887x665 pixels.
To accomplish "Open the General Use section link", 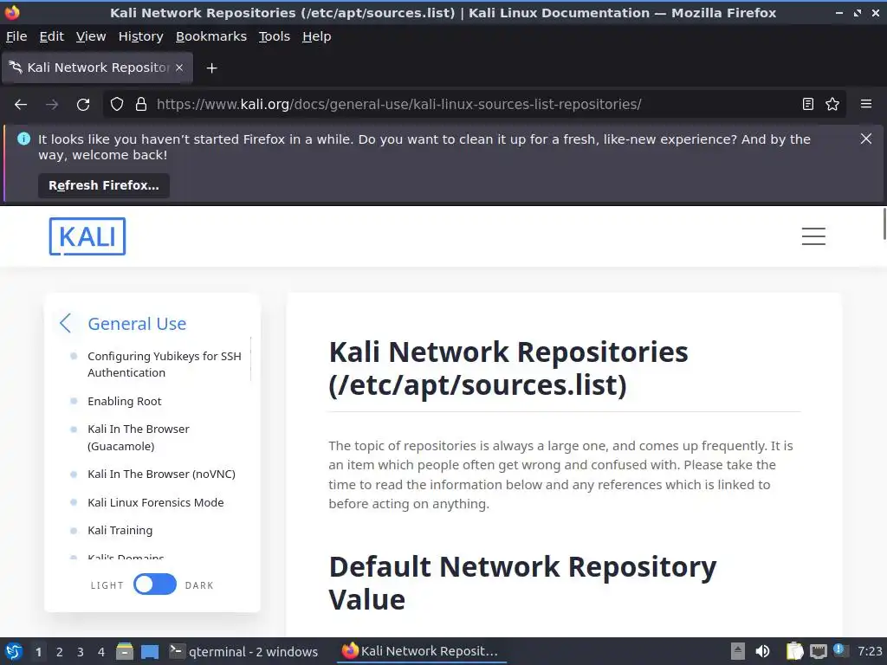I will click(137, 324).
